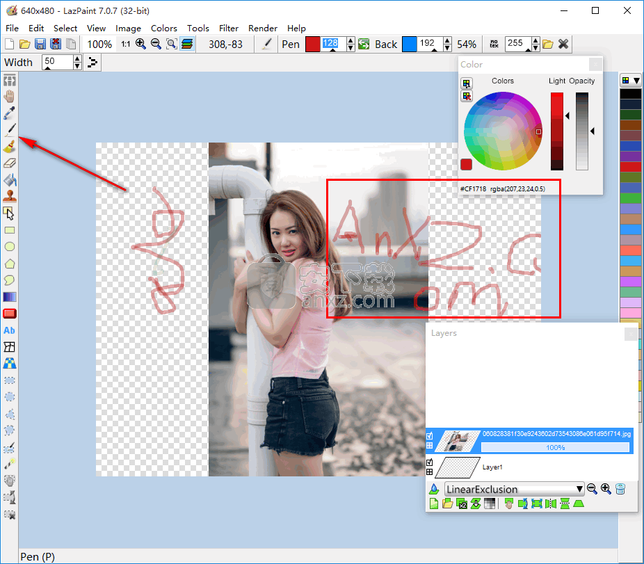Select the Gradient tool
The height and width of the screenshot is (564, 644).
(10, 296)
